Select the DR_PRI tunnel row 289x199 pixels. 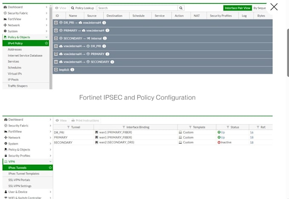tap(163, 133)
